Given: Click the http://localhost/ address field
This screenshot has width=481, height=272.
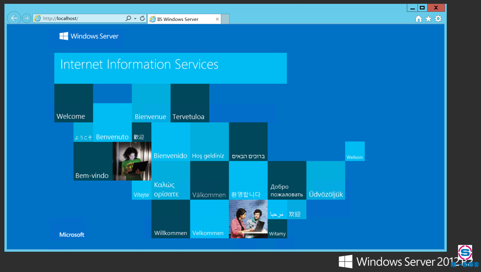Looking at the screenshot, I should coord(83,18).
